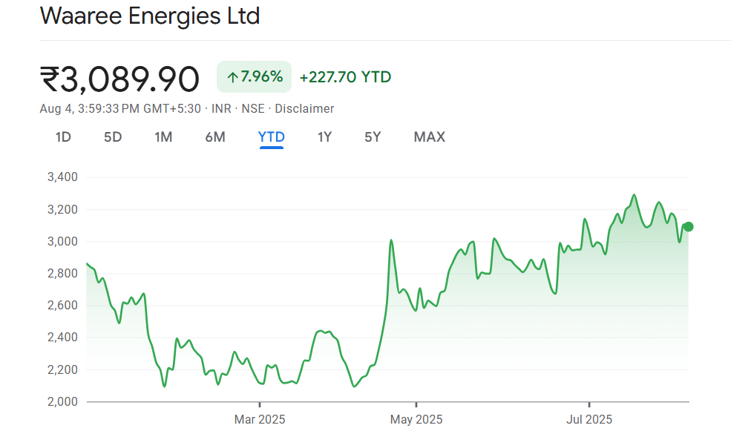Image resolution: width=731 pixels, height=434 pixels.
Task: Click the Waaree Energies Ltd title
Action: tap(149, 16)
